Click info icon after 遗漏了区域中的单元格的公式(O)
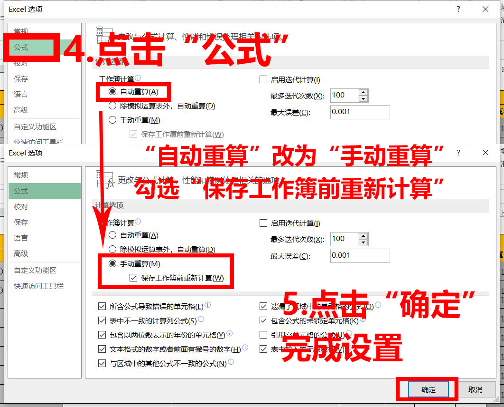Screen dimensions: 504x407 coord(378,305)
